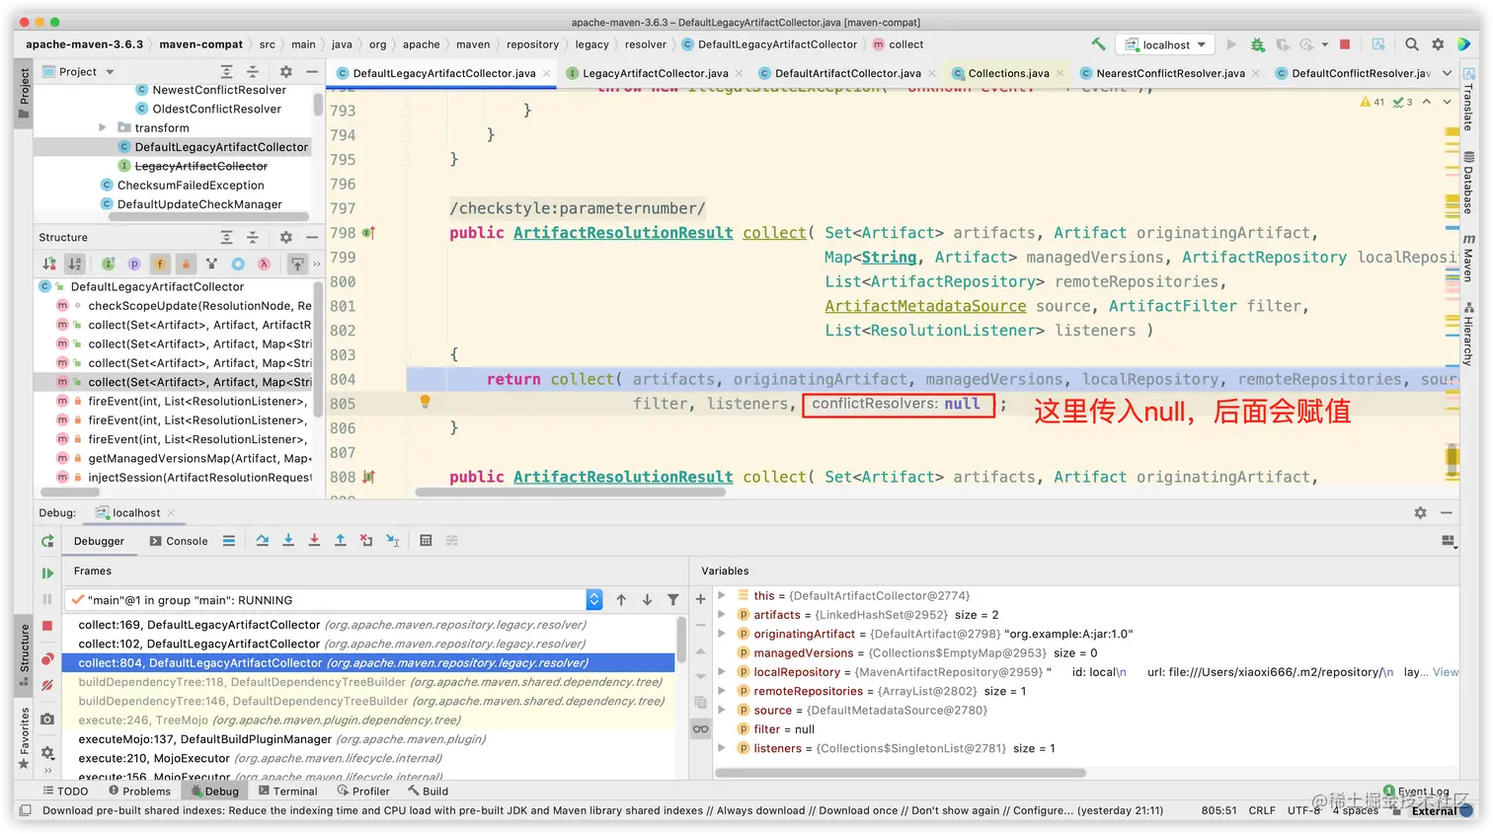Switch to LegacyArtifactCollector.java tab
1493x834 pixels.
click(x=656, y=73)
